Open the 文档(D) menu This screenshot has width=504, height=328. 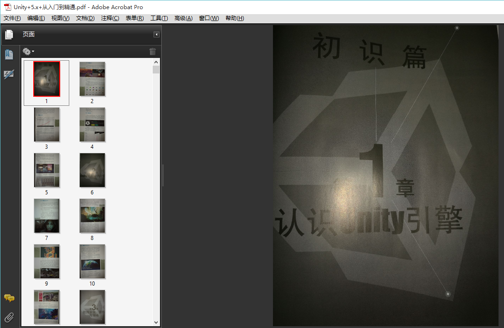point(85,18)
